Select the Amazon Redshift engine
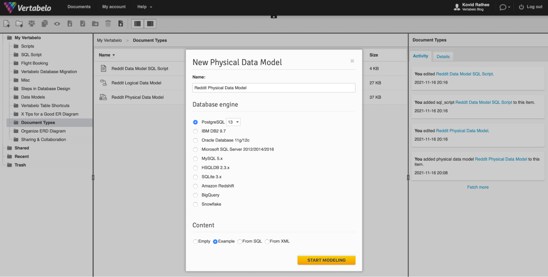Viewport: 548px width, 277px height. 195,186
